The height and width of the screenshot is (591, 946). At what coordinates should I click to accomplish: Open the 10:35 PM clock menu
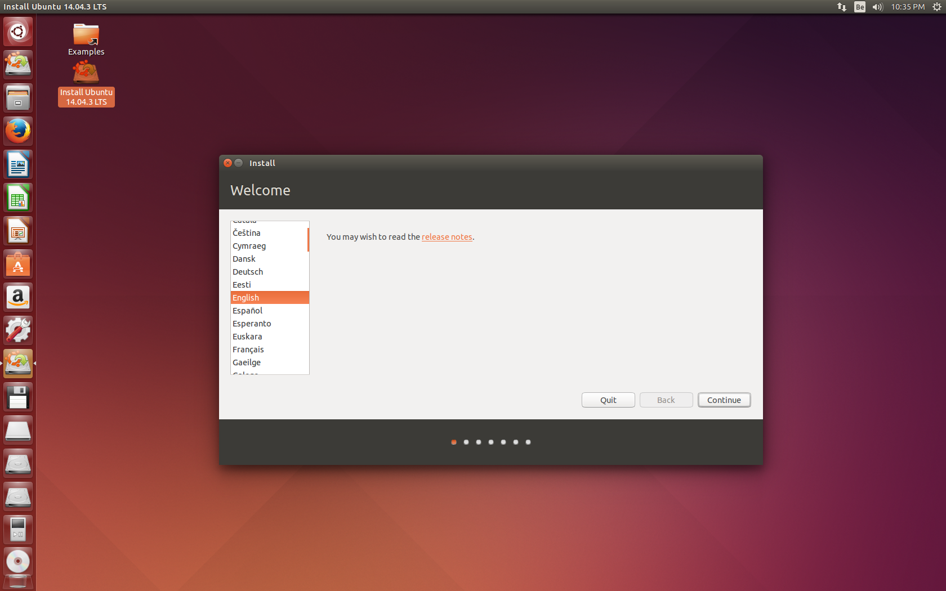tap(908, 7)
